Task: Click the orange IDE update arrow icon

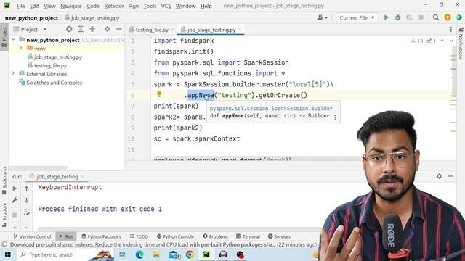Action: point(448,17)
